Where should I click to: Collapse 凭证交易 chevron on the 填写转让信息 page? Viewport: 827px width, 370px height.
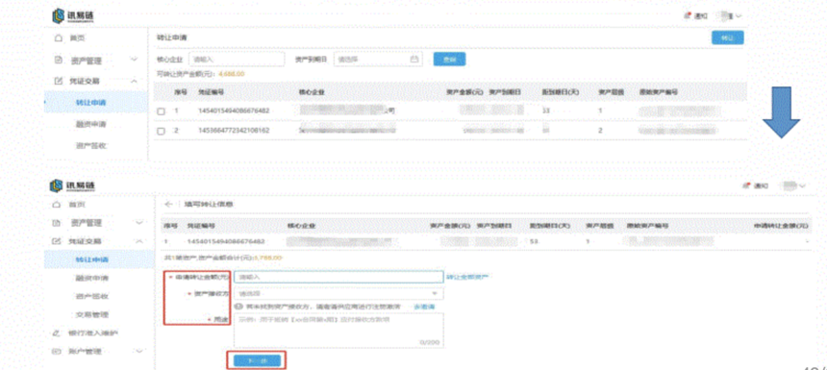coord(138,241)
